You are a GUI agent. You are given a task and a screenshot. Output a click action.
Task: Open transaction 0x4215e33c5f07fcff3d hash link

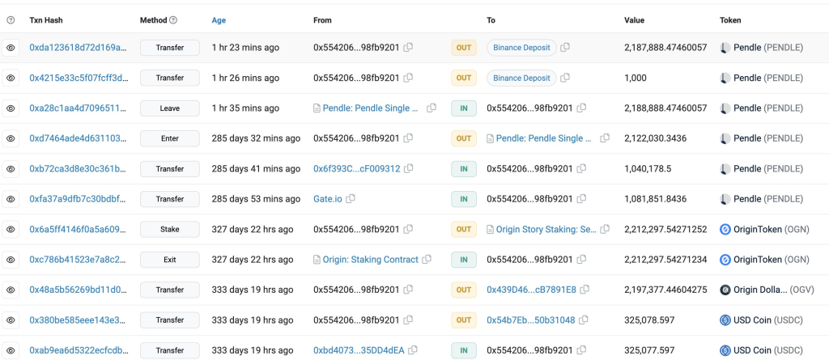79,78
